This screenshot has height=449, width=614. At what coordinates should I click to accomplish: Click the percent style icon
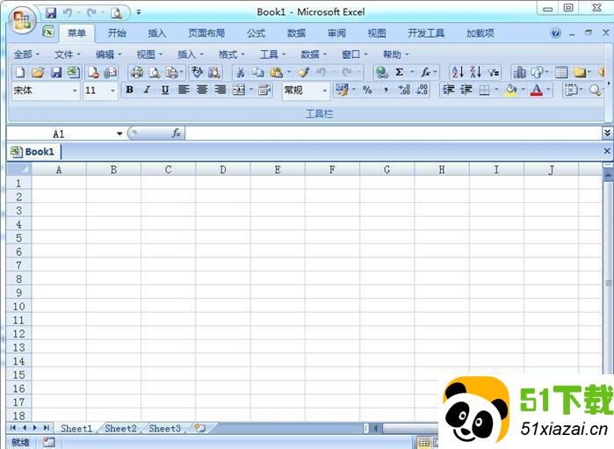[x=367, y=90]
